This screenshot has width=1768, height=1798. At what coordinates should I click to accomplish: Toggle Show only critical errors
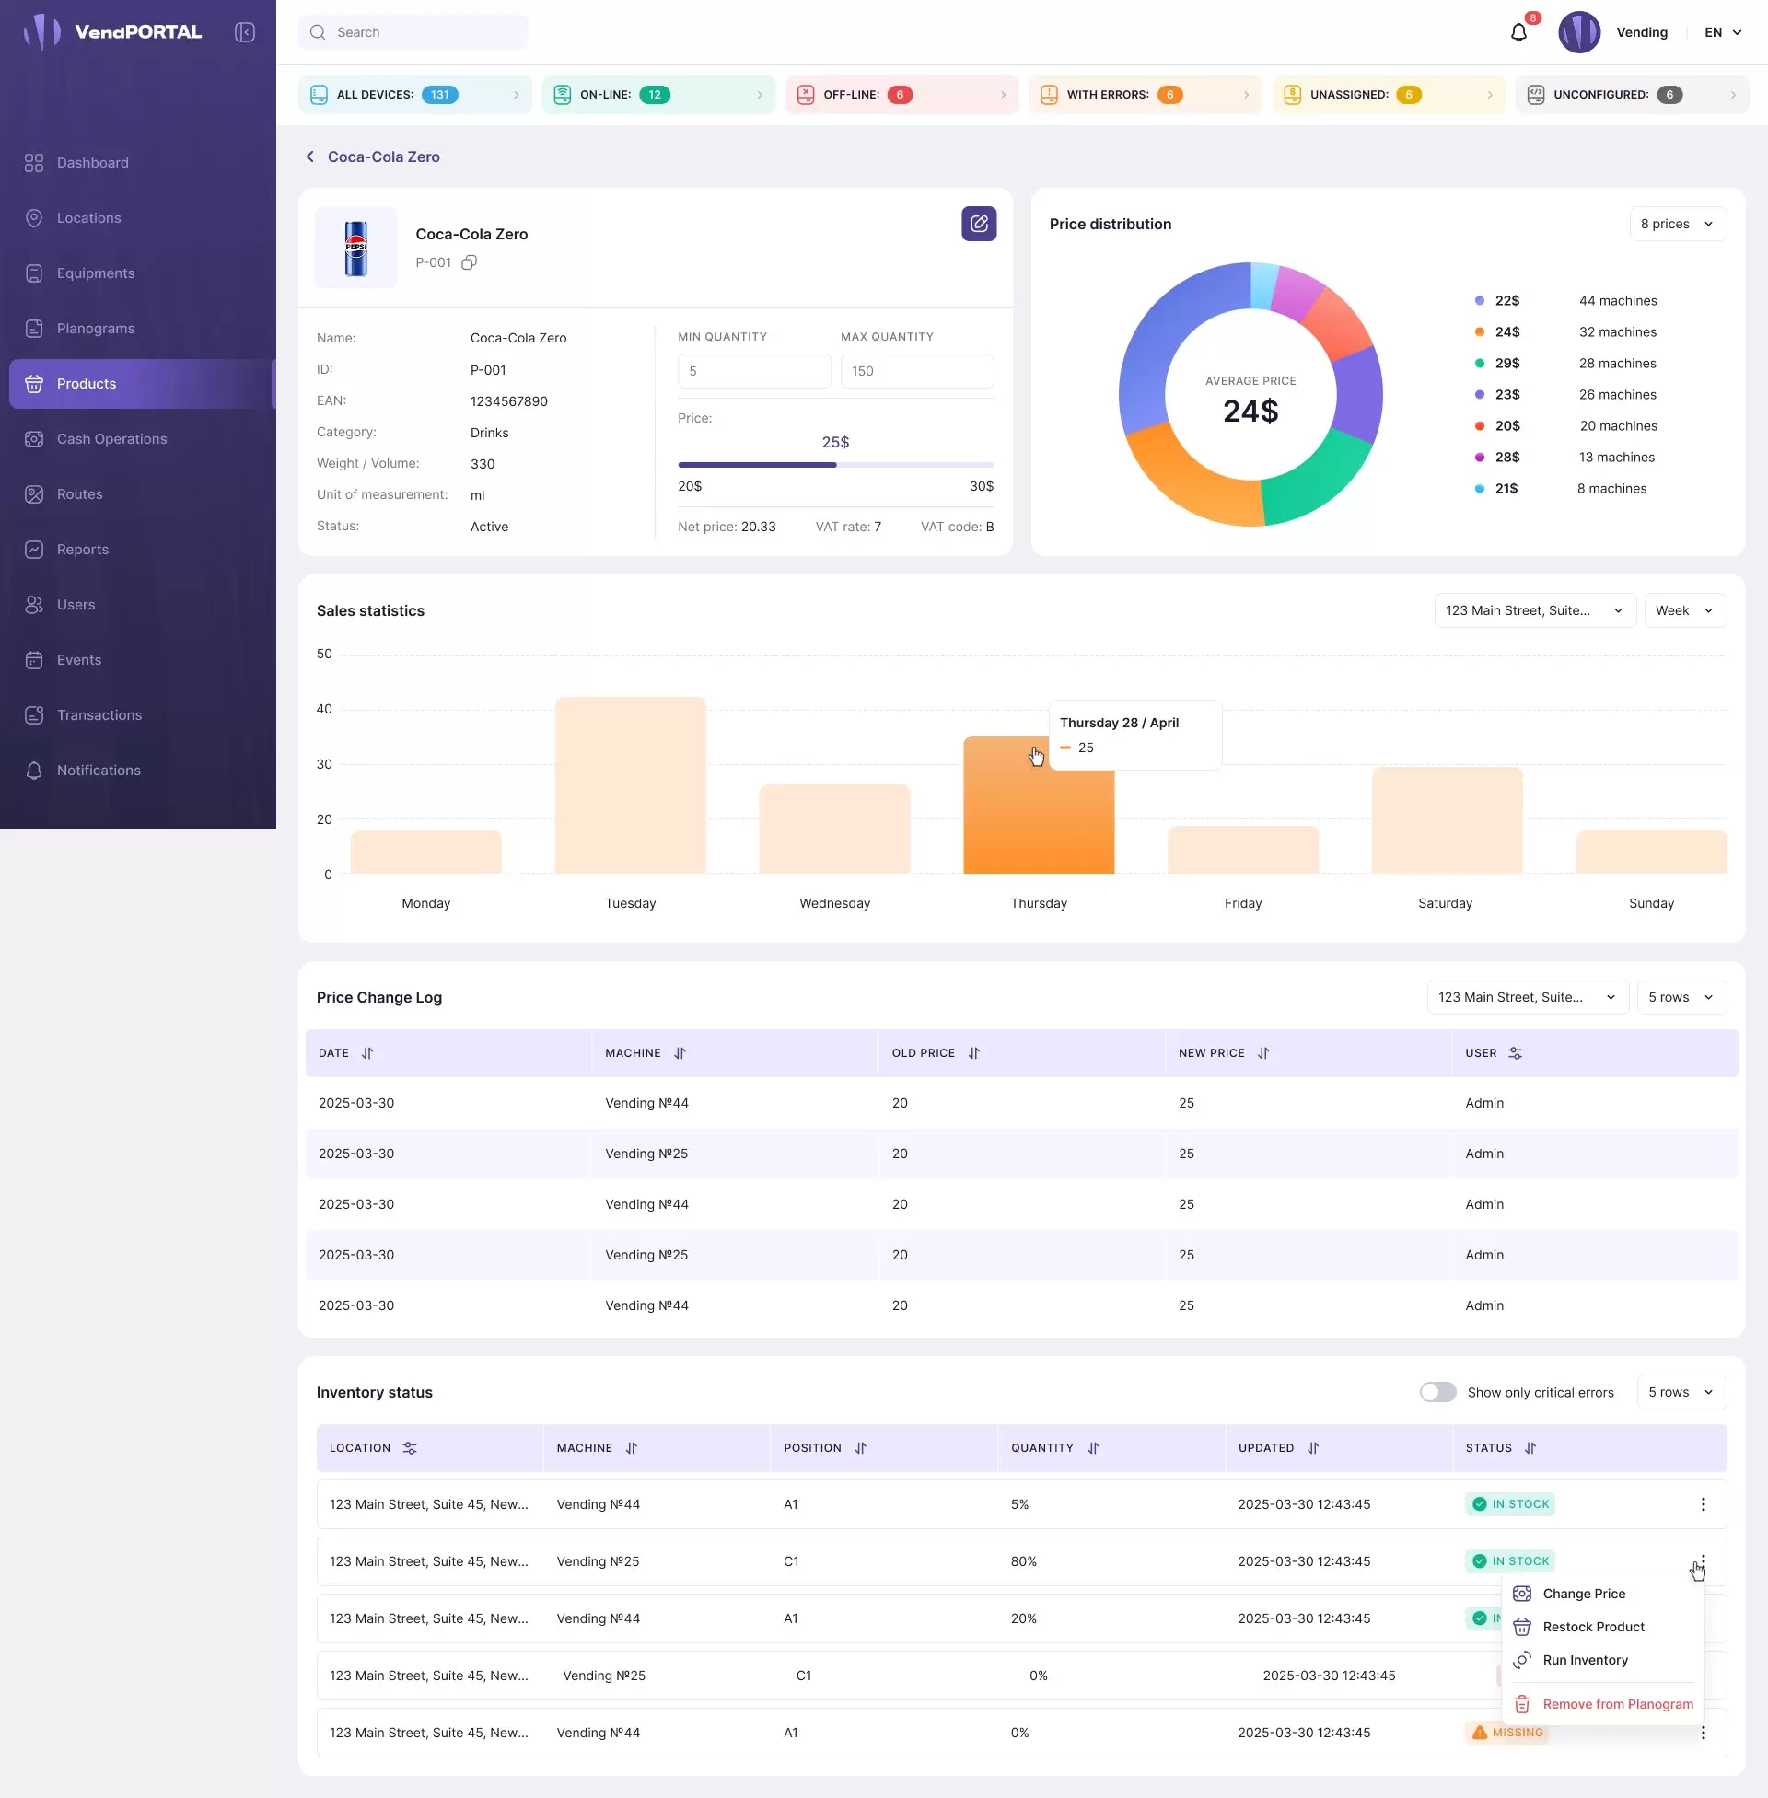point(1437,1392)
